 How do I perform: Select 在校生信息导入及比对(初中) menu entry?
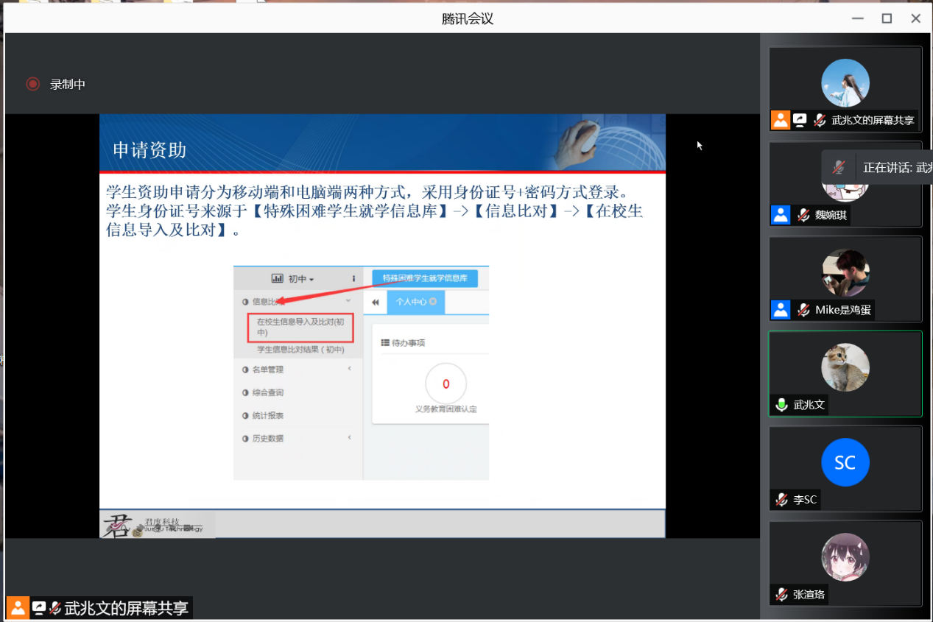300,327
